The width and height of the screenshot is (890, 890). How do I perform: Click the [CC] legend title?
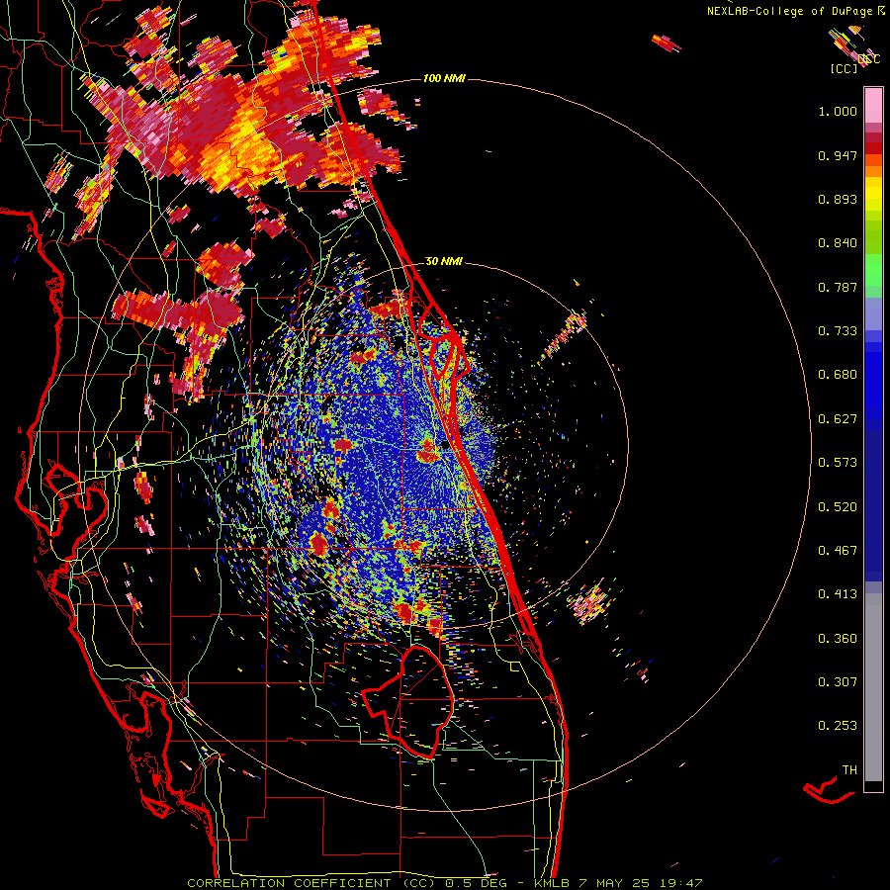click(x=845, y=68)
